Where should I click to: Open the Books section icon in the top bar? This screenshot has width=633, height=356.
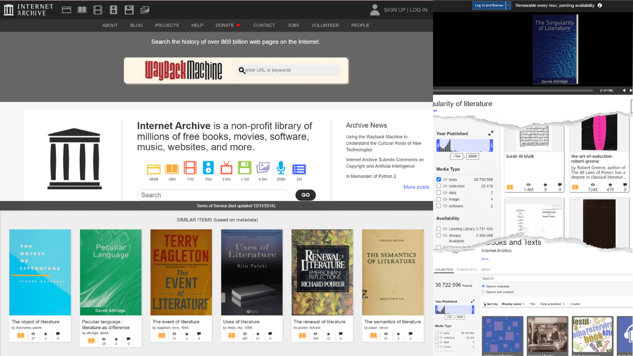[82, 9]
